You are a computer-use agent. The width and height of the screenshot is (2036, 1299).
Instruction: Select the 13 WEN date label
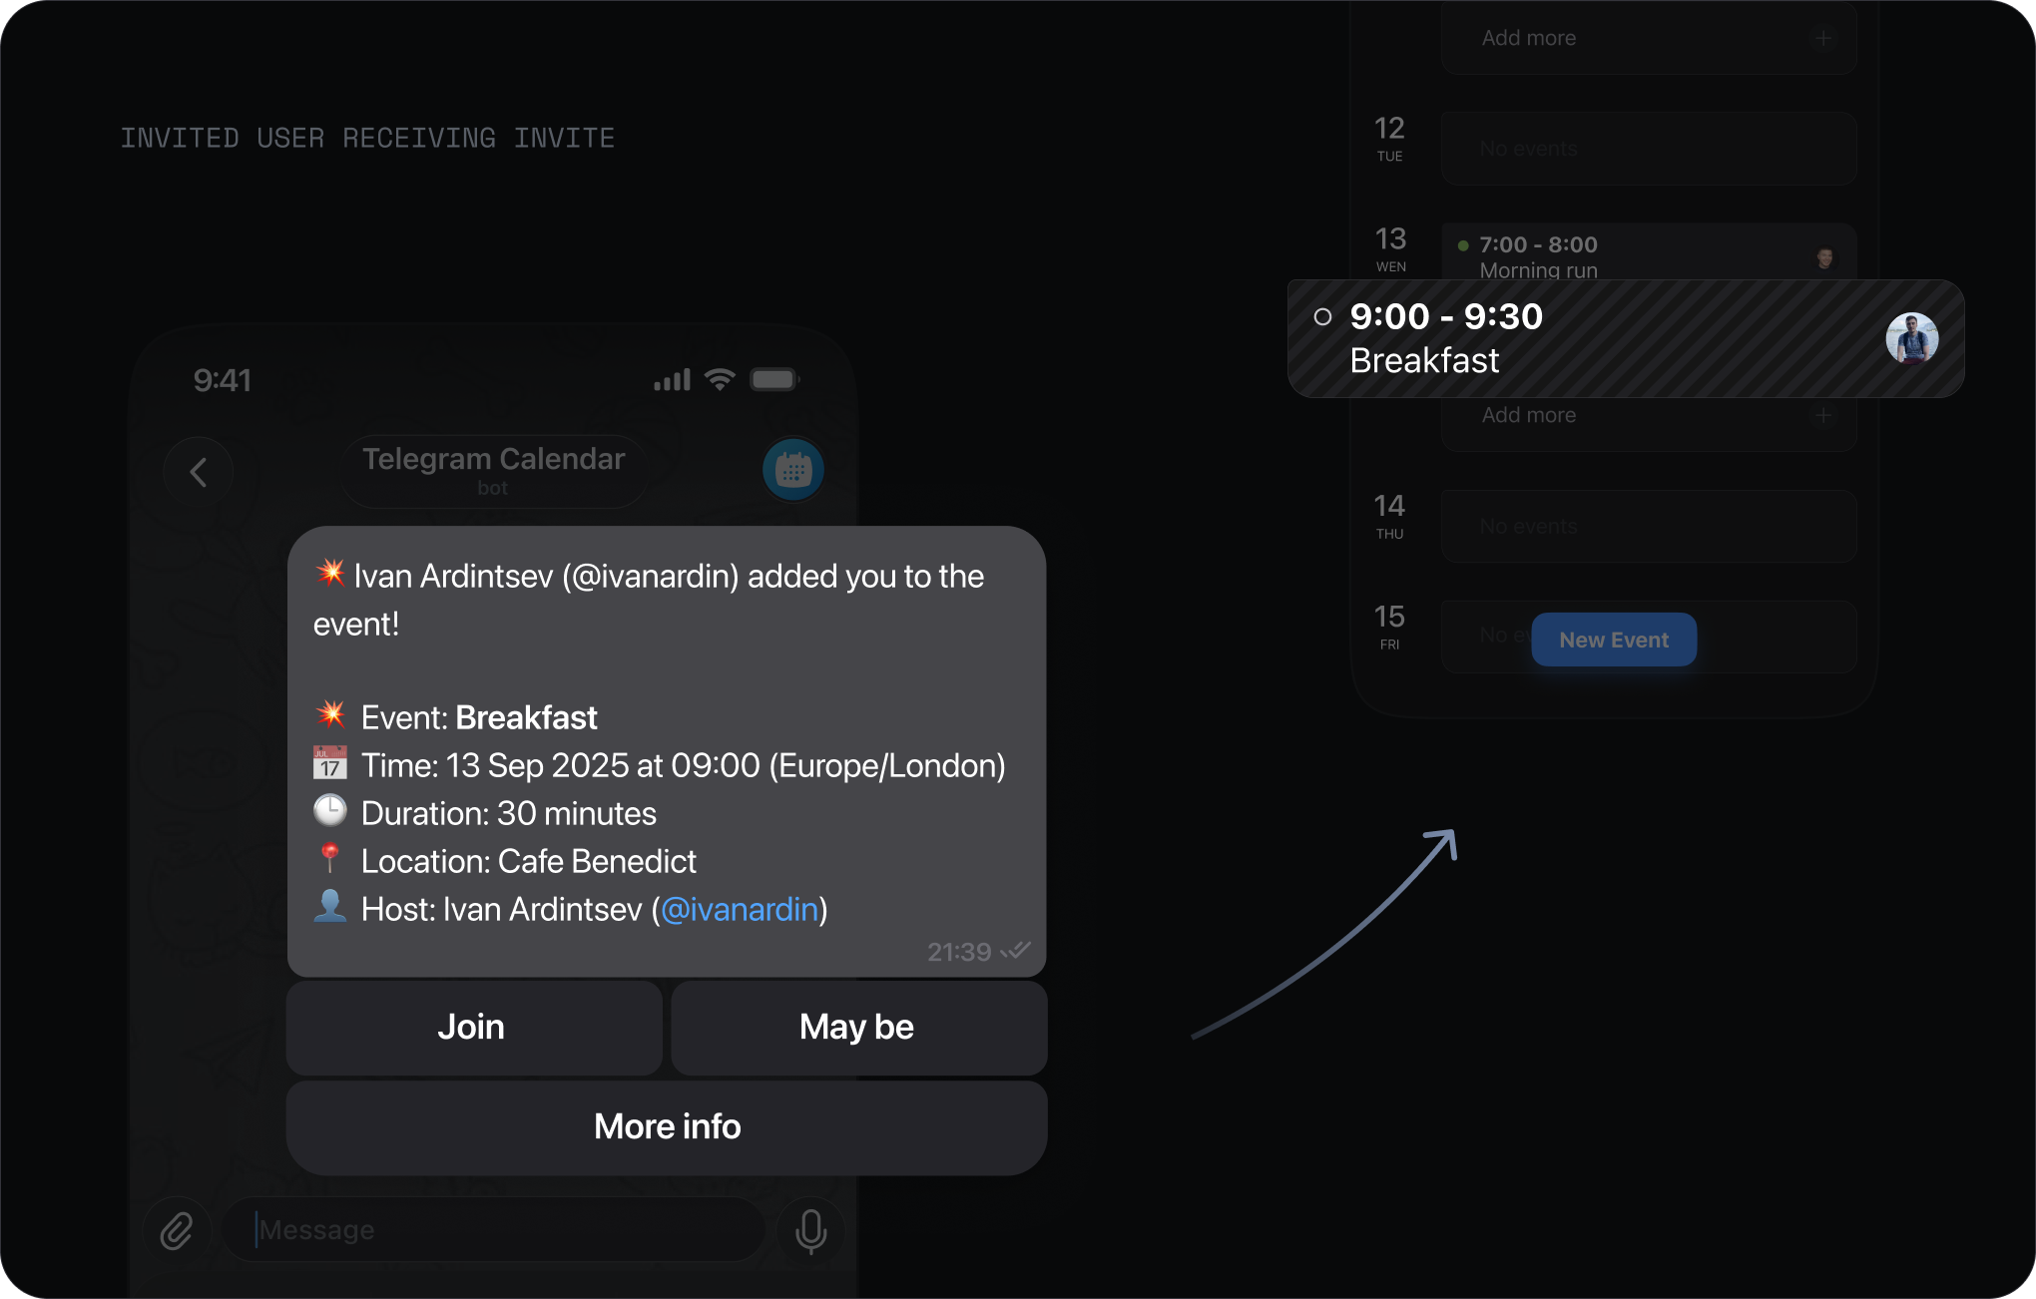click(x=1390, y=248)
